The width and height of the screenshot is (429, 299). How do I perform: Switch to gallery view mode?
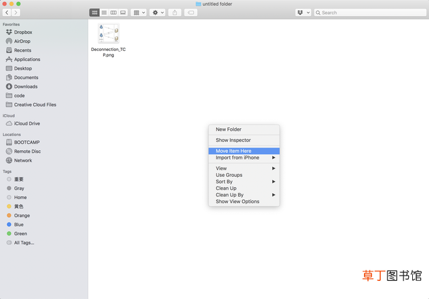pos(123,13)
